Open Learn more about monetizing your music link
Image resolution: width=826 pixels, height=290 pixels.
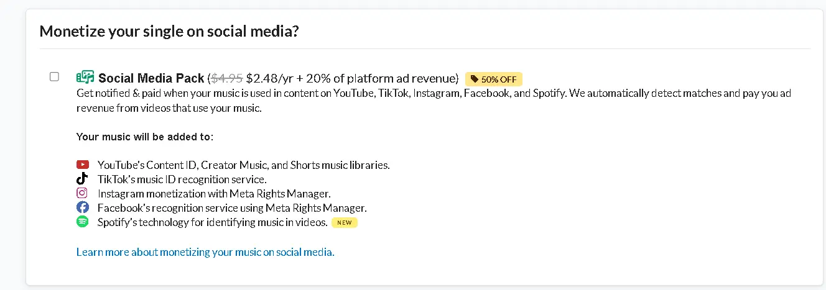[205, 252]
